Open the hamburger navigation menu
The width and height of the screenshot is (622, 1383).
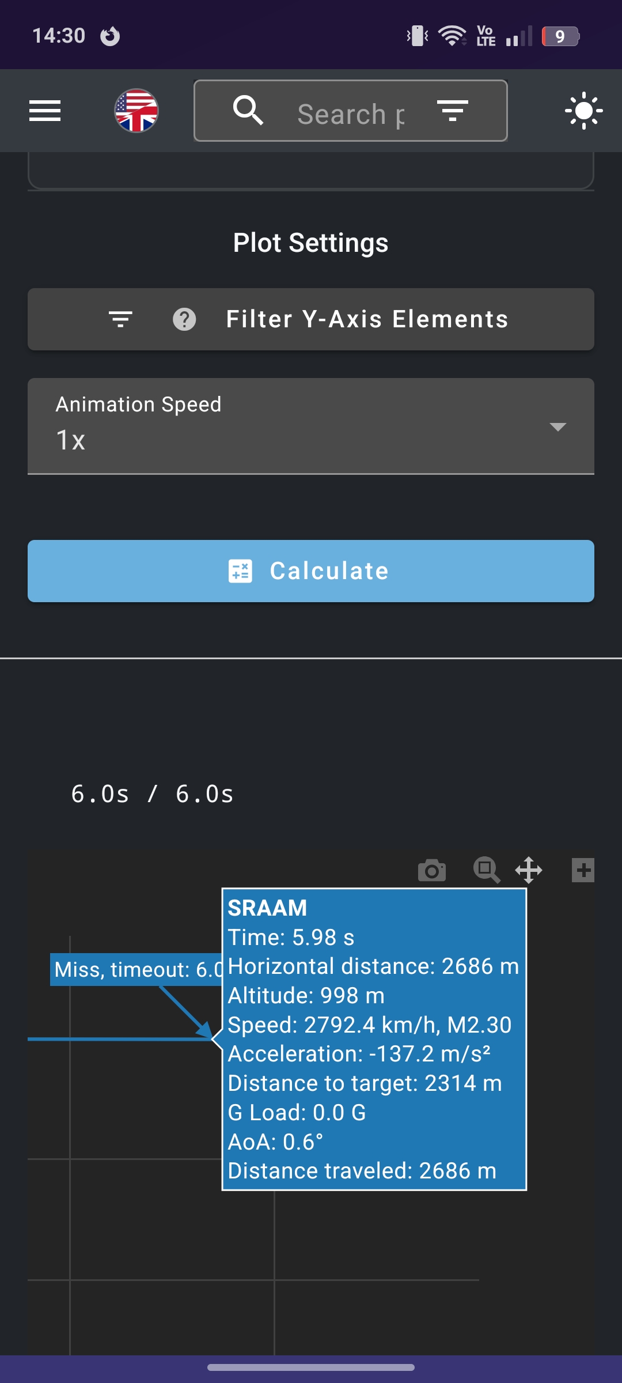pyautogui.click(x=45, y=111)
